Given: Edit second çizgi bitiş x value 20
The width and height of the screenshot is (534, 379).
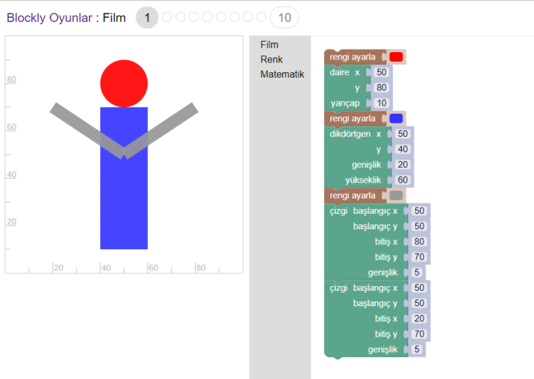Looking at the screenshot, I should 419,319.
